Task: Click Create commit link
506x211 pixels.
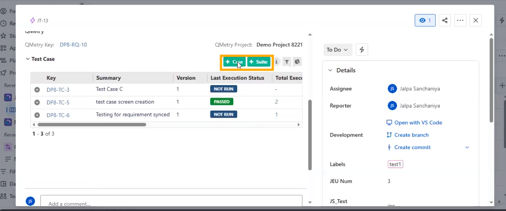Action: pos(408,147)
